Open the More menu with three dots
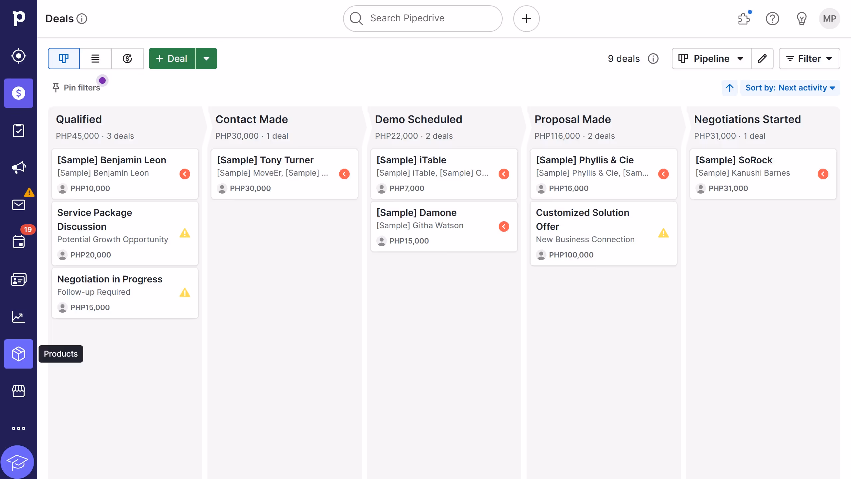Image resolution: width=851 pixels, height=479 pixels. coord(18,428)
